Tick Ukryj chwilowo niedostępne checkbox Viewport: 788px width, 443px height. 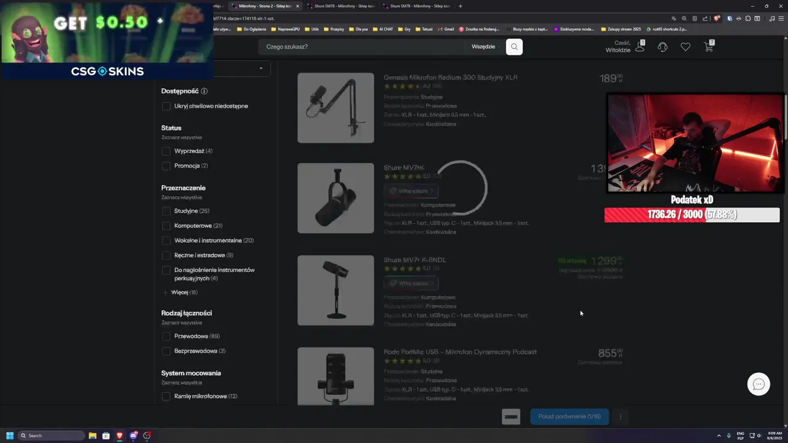point(166,106)
